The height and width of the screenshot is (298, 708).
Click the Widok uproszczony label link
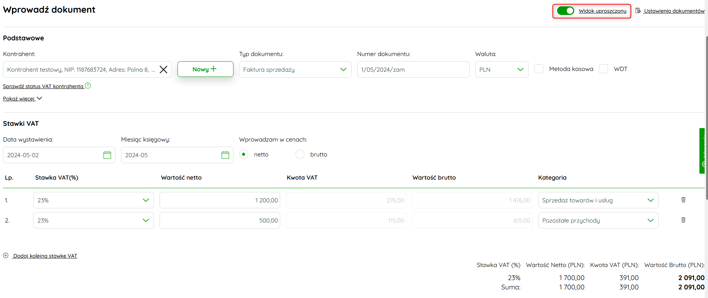click(602, 11)
